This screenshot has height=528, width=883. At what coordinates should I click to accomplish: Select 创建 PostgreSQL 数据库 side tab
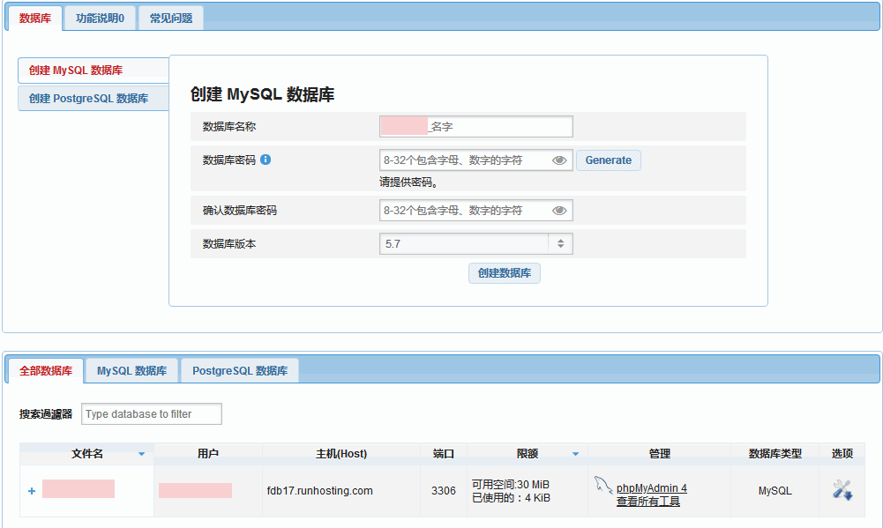(94, 99)
